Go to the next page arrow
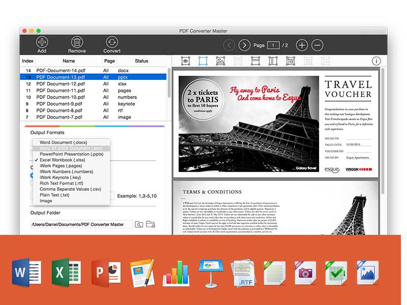This screenshot has width=407, height=305. pos(244,45)
